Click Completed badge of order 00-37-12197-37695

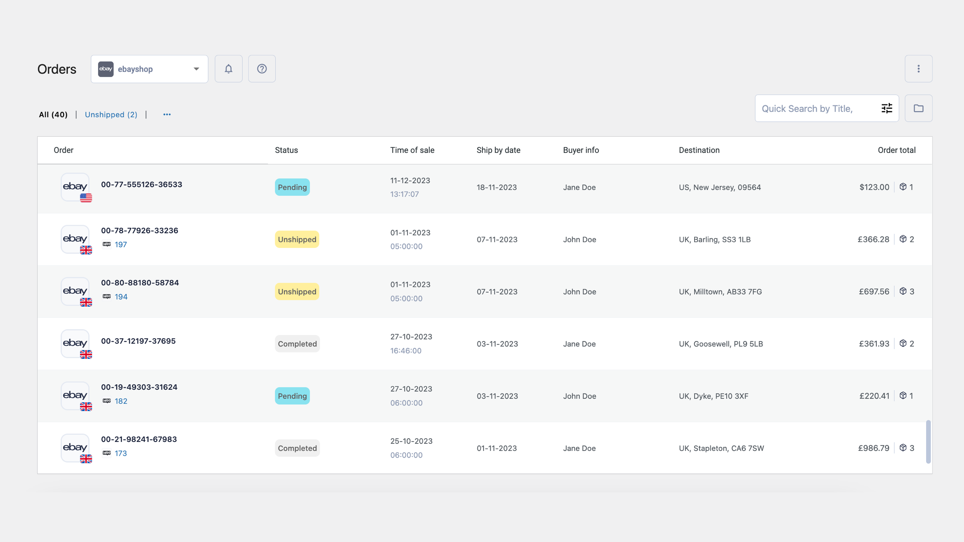tap(297, 344)
